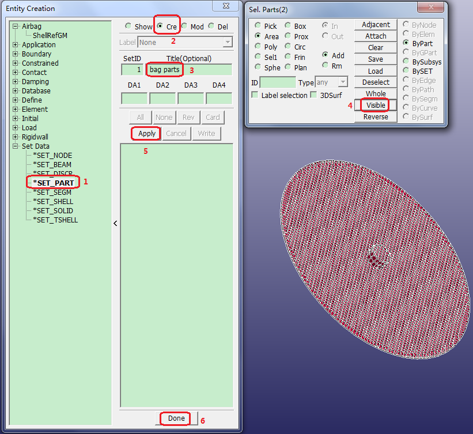
Task: Expand the Boundary category in tree
Action: 16,54
